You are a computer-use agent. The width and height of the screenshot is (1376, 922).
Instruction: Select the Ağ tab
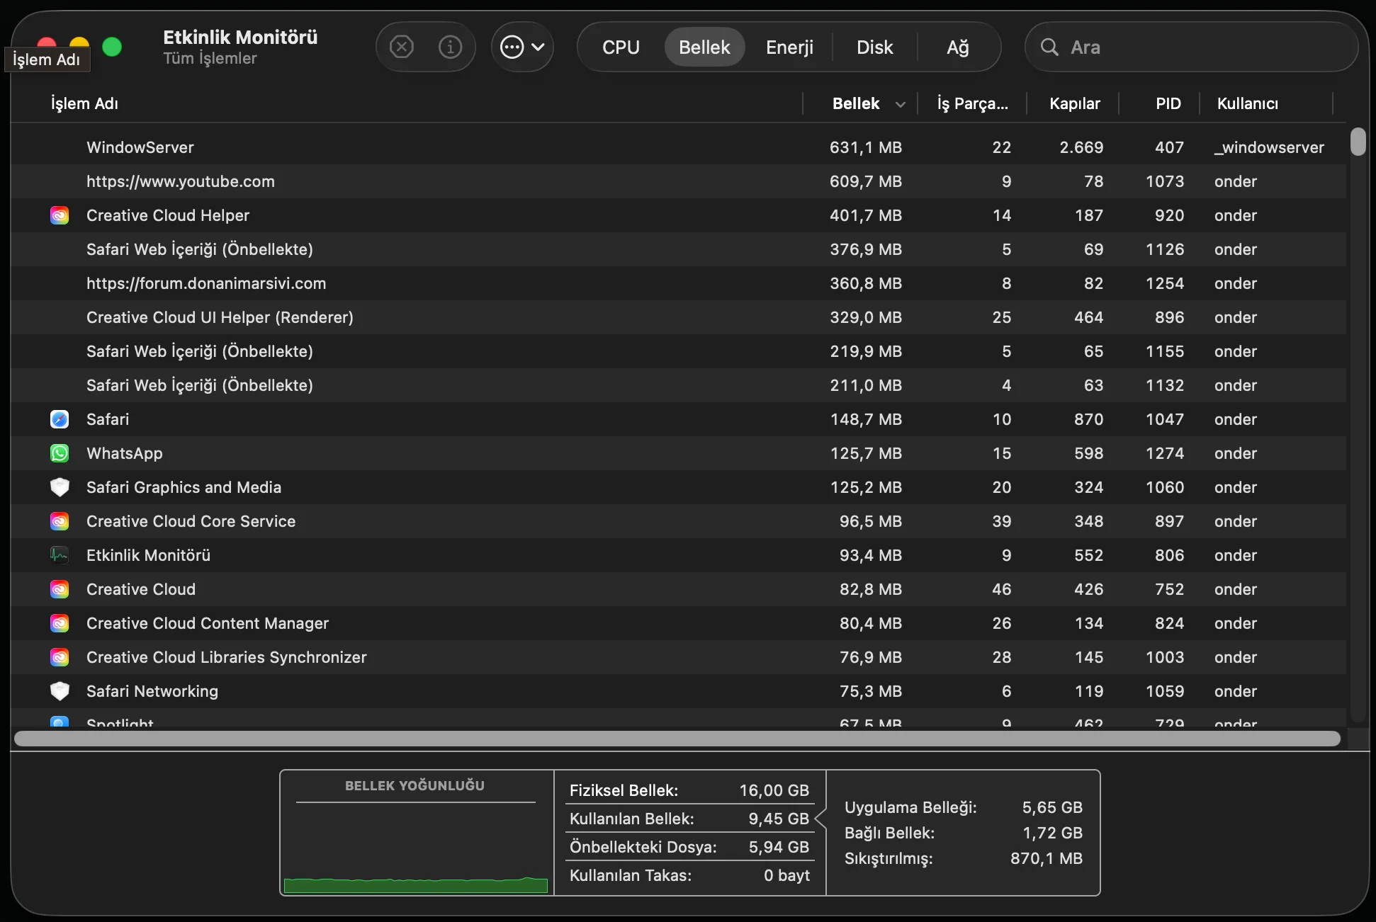[x=957, y=47]
